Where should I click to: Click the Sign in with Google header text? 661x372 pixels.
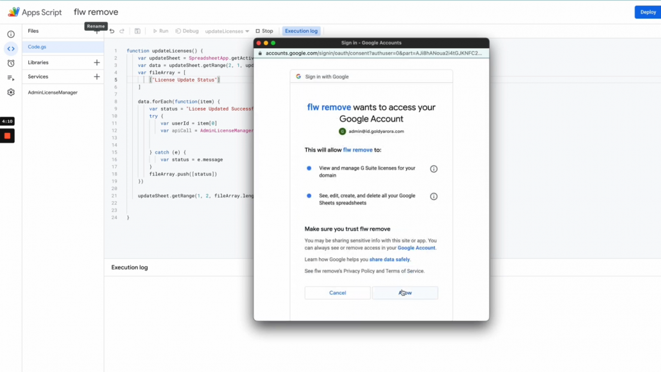point(327,77)
